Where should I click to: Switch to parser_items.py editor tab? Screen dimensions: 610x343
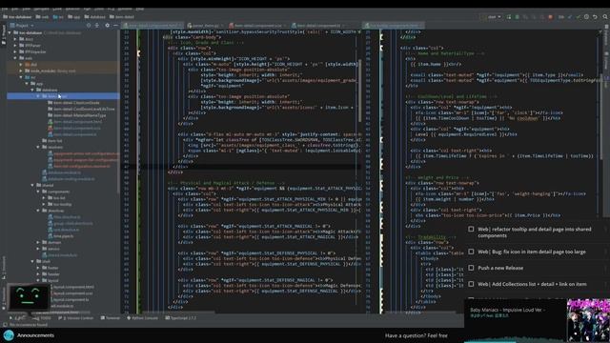[x=206, y=26]
